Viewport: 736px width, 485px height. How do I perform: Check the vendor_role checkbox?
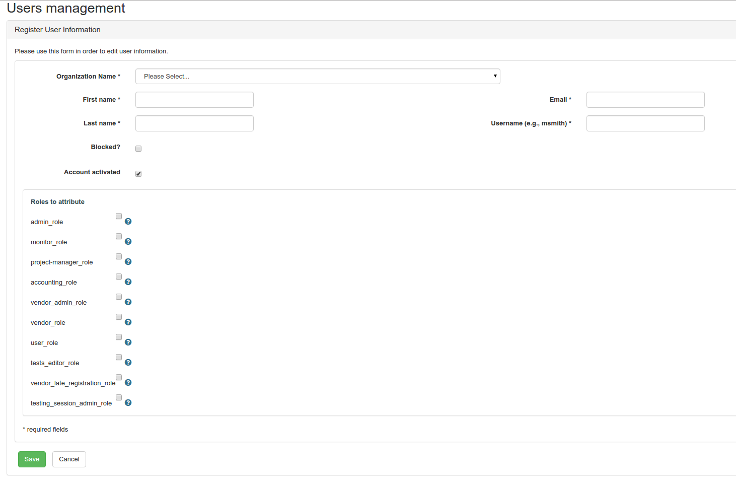pyautogui.click(x=119, y=317)
